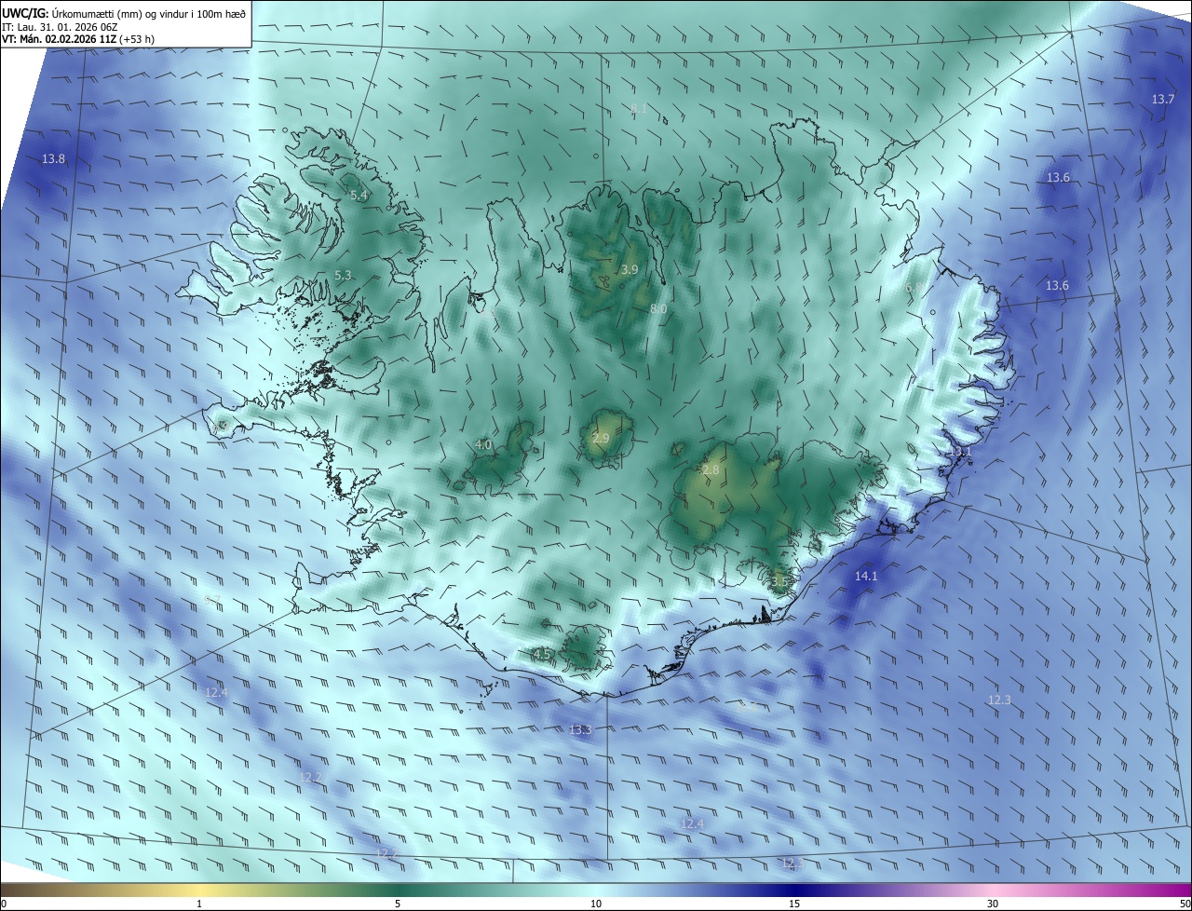Screen dimensions: 1192x911
Task: Click the 'UWC/IG: Úrkomumætti (mm)' title line
Action: click(x=125, y=13)
